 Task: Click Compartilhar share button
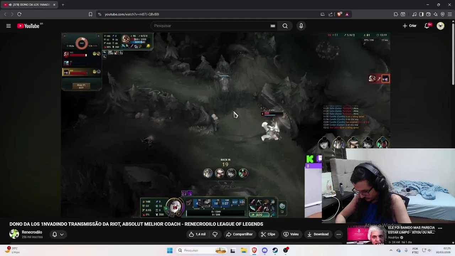239,234
